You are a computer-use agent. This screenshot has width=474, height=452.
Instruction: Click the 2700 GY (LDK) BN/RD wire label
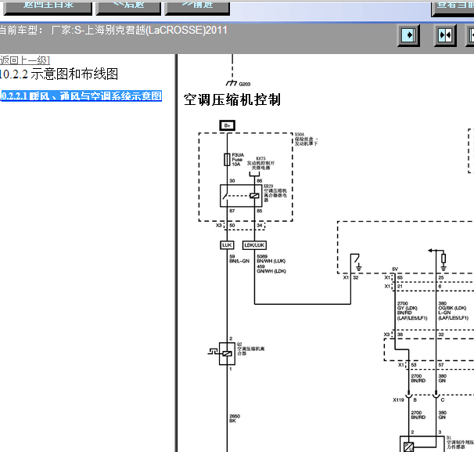[412, 311]
